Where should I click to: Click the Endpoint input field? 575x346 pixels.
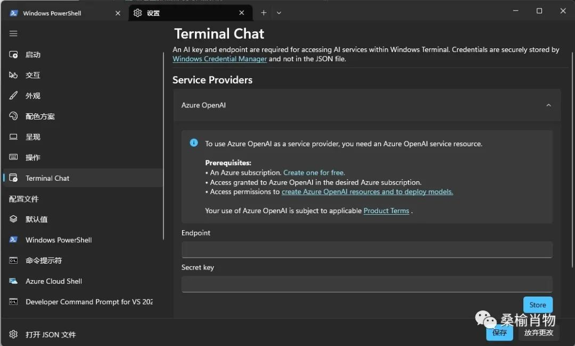[x=367, y=249]
